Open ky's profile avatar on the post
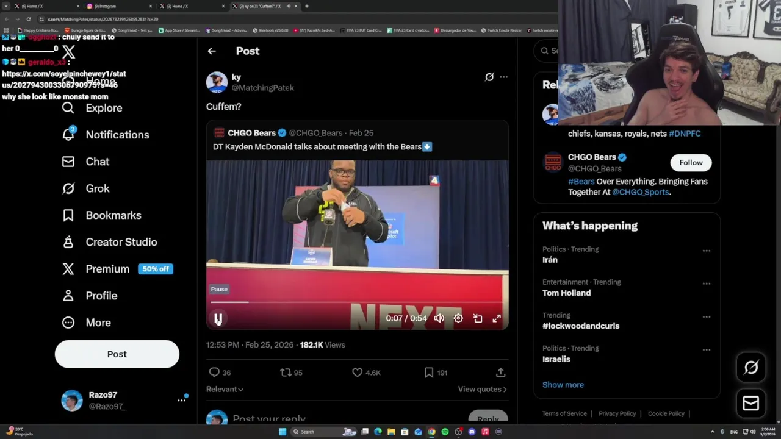This screenshot has width=781, height=439. click(217, 82)
